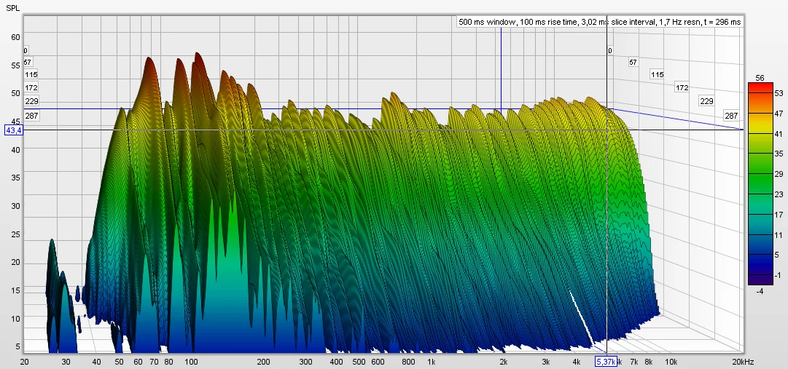Click the 2k label on frequency axis

click(503, 362)
